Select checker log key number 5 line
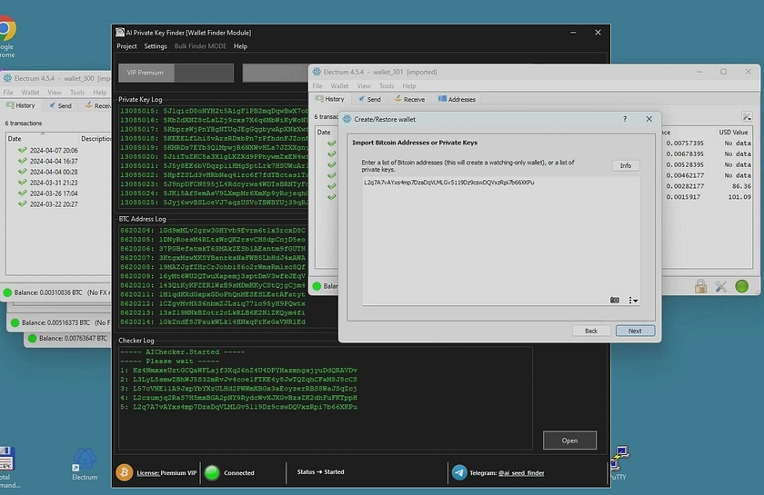The height and width of the screenshot is (495, 764). 238,407
